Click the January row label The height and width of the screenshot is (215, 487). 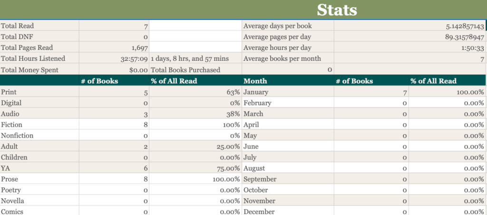coord(256,92)
